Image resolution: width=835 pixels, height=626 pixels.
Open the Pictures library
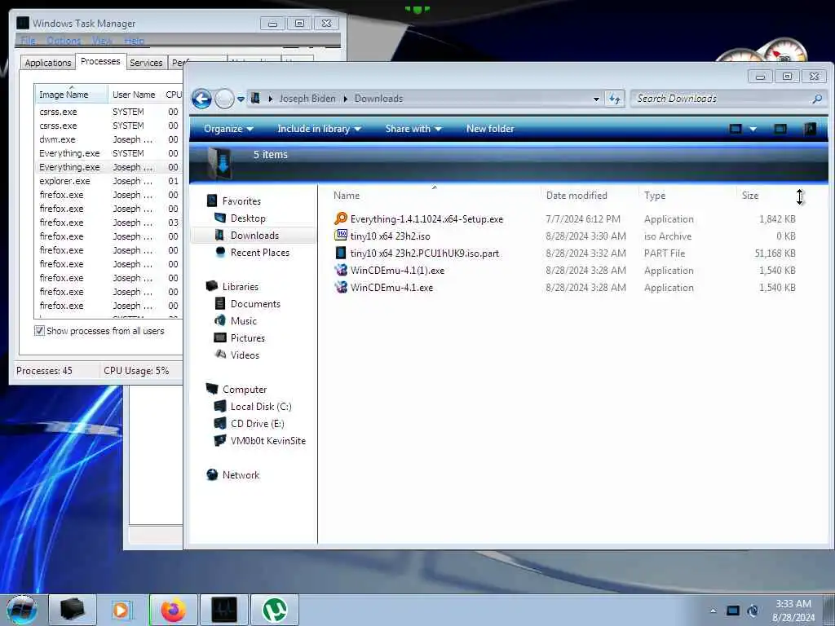(248, 337)
